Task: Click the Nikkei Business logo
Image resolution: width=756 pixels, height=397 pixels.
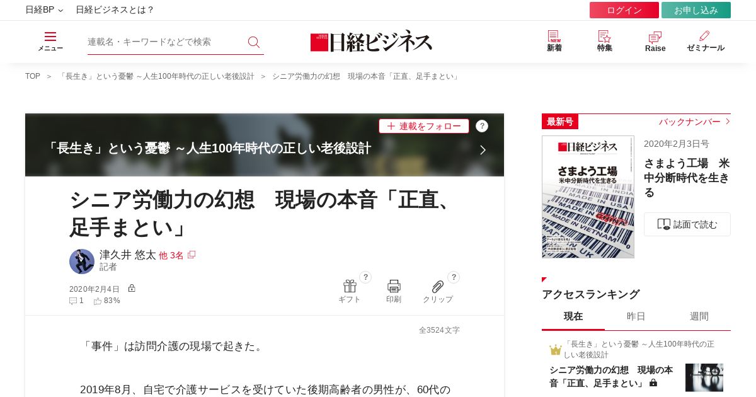Action: click(371, 42)
